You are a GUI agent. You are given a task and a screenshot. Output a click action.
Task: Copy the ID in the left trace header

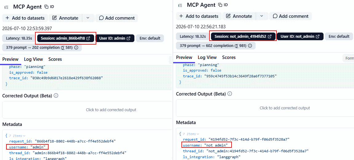pos(49,6)
